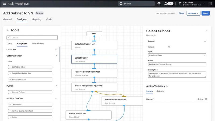Select the Action When Rejected node
This screenshot has width=215, height=121.
[x=122, y=101]
